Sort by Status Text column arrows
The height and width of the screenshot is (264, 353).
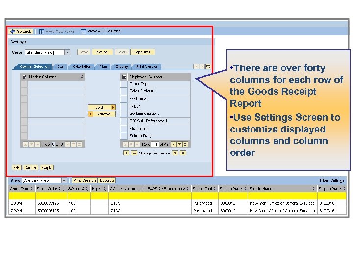pos(215,189)
